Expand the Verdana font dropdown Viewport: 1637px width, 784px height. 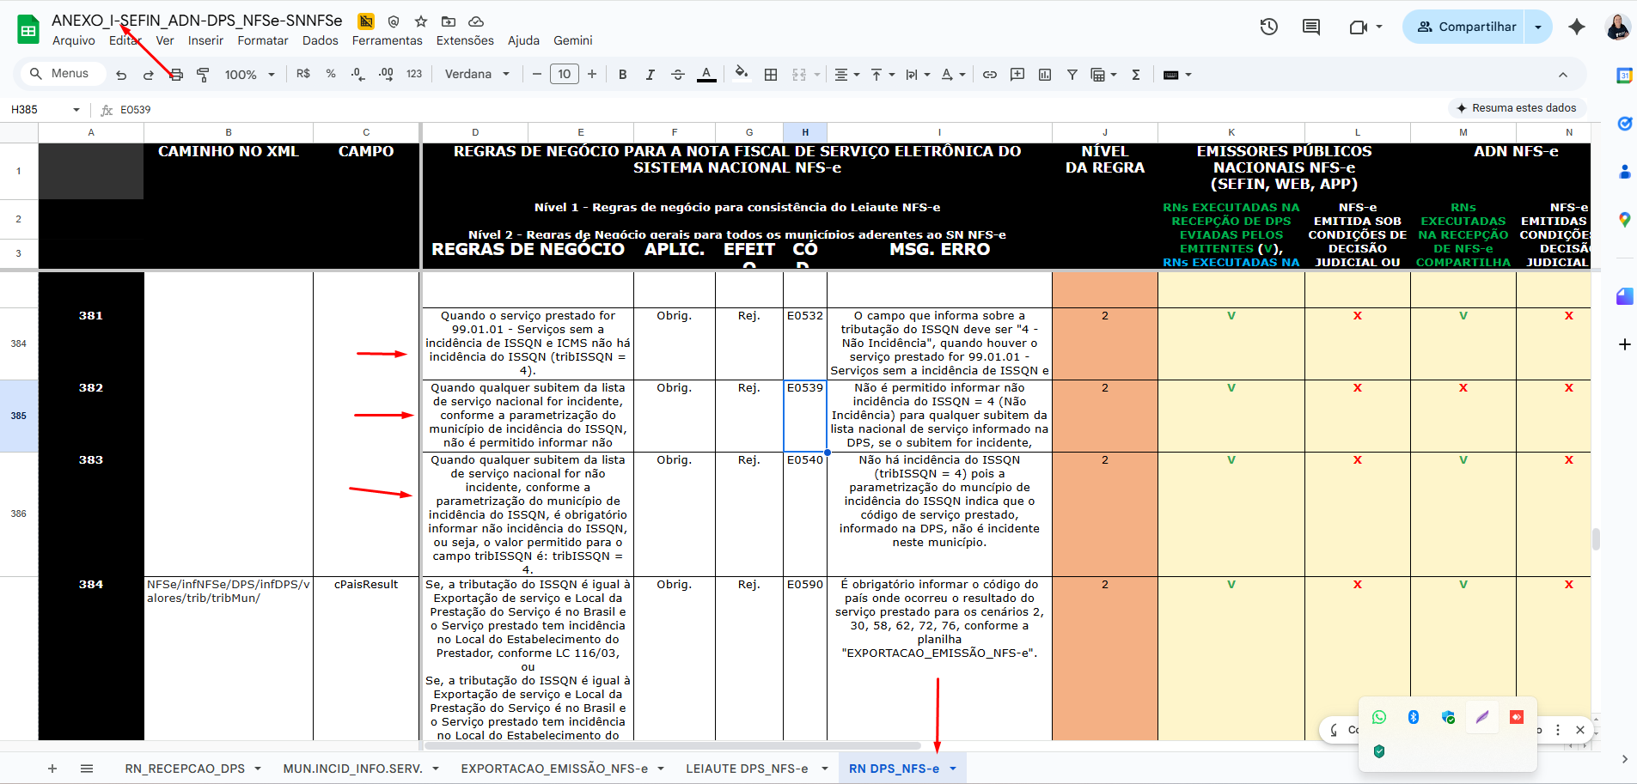click(477, 75)
